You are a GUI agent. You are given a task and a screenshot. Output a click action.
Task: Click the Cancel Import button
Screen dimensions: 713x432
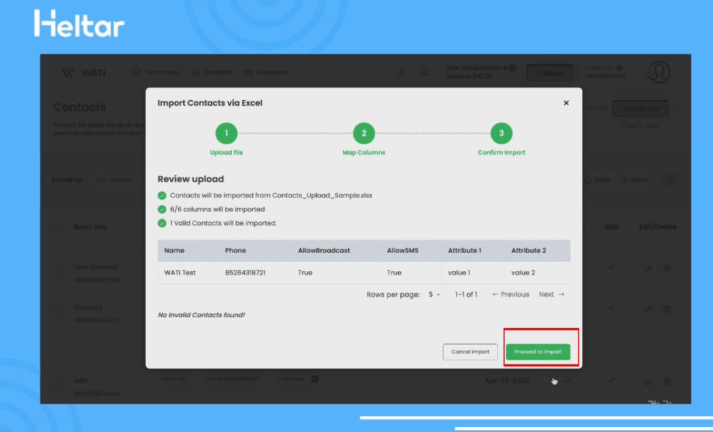470,352
